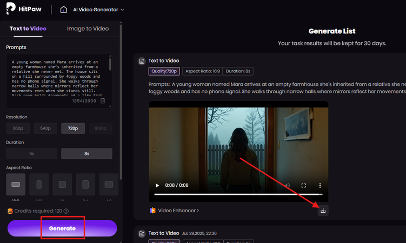Click the credits coin icon
The height and width of the screenshot is (243, 406).
pos(10,211)
